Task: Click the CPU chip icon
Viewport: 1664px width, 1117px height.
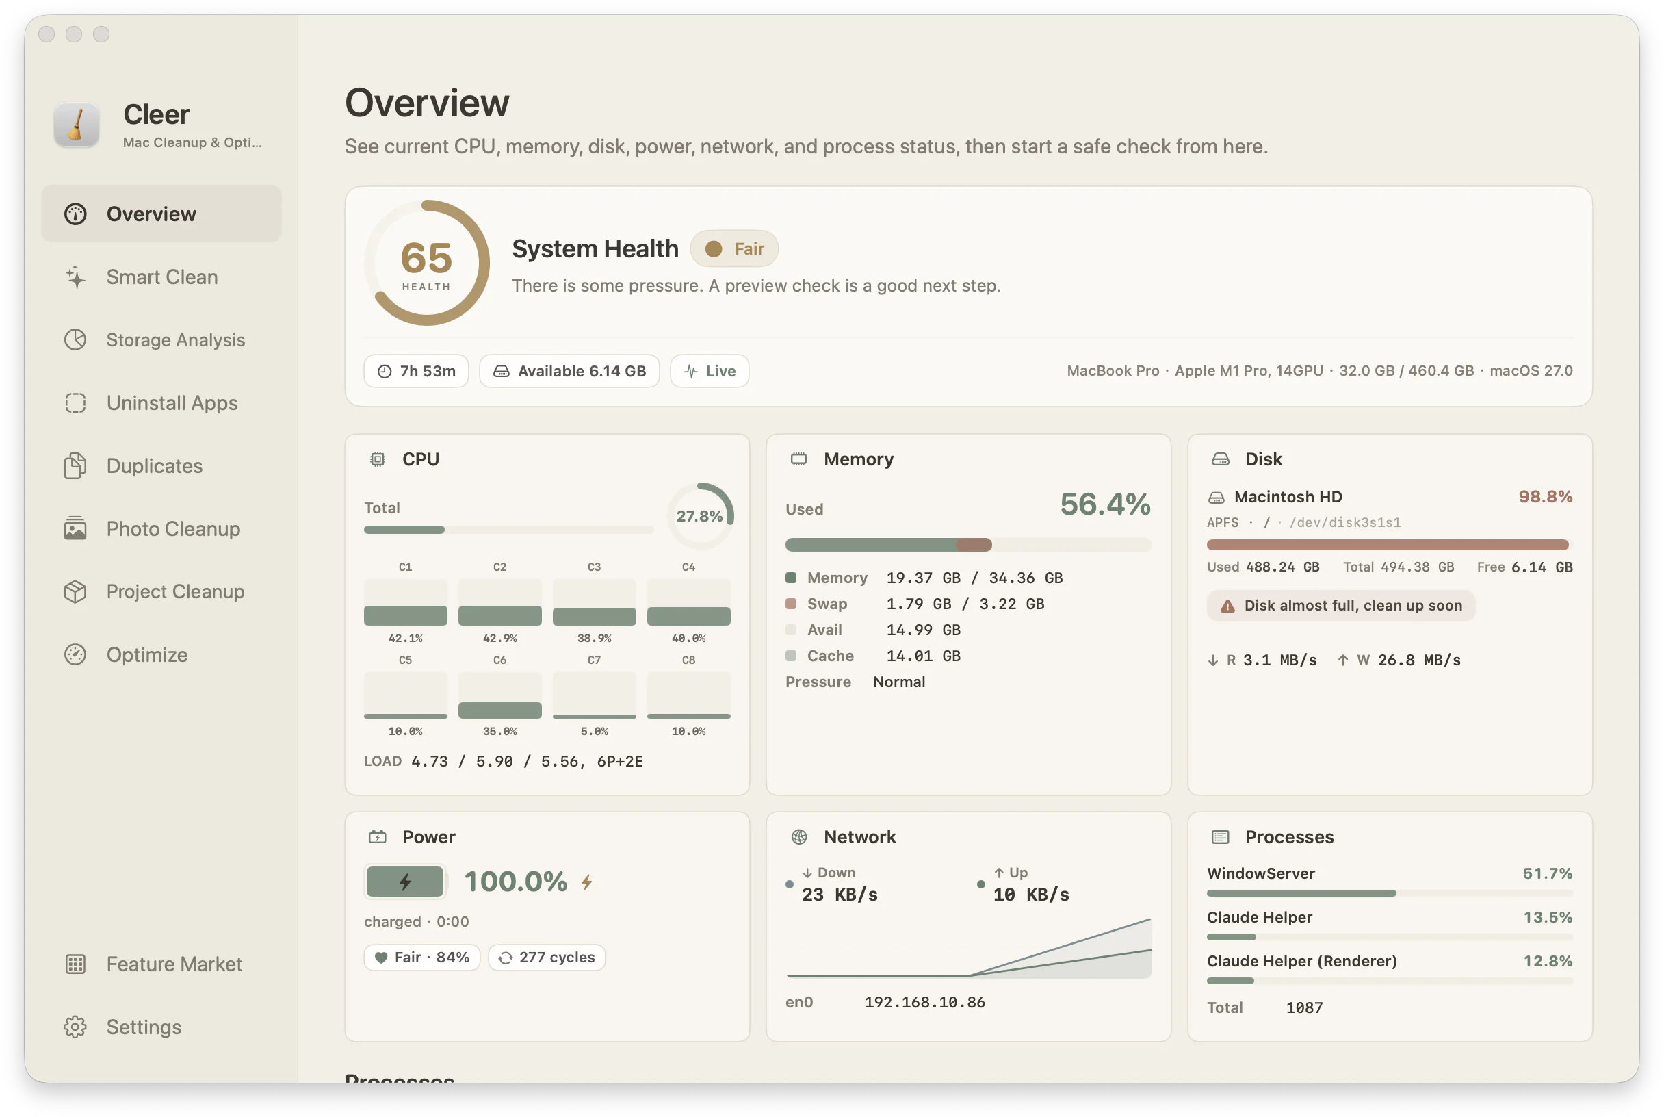Action: [378, 459]
